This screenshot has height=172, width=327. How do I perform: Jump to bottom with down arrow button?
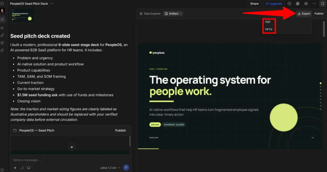coord(72,147)
